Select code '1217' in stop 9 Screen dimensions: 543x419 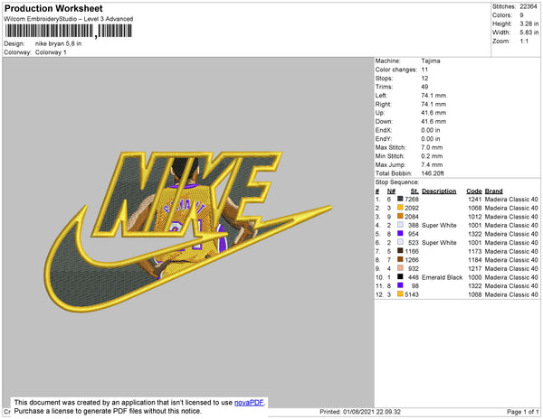point(475,268)
